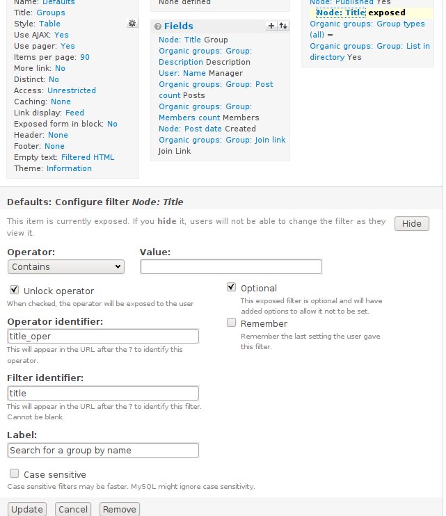The height and width of the screenshot is (516, 446).
Task: Open the Operator dropdown showing Contains
Action: tap(65, 266)
